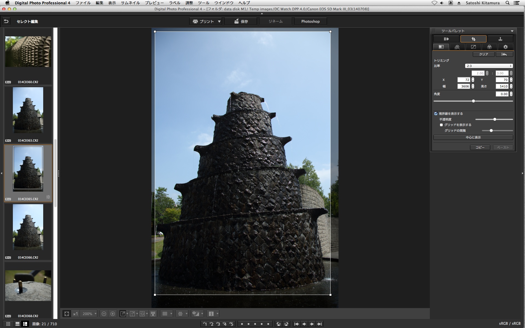Open the 調整 menu in menu bar
This screenshot has height=328, width=525.
(x=189, y=3)
